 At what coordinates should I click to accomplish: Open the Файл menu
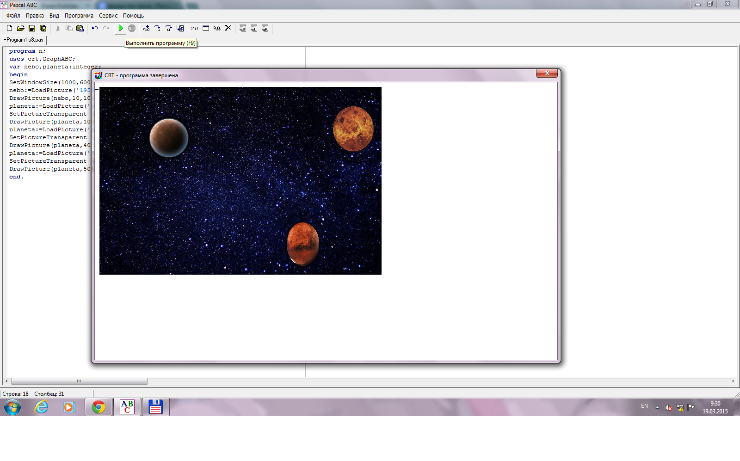coord(13,16)
